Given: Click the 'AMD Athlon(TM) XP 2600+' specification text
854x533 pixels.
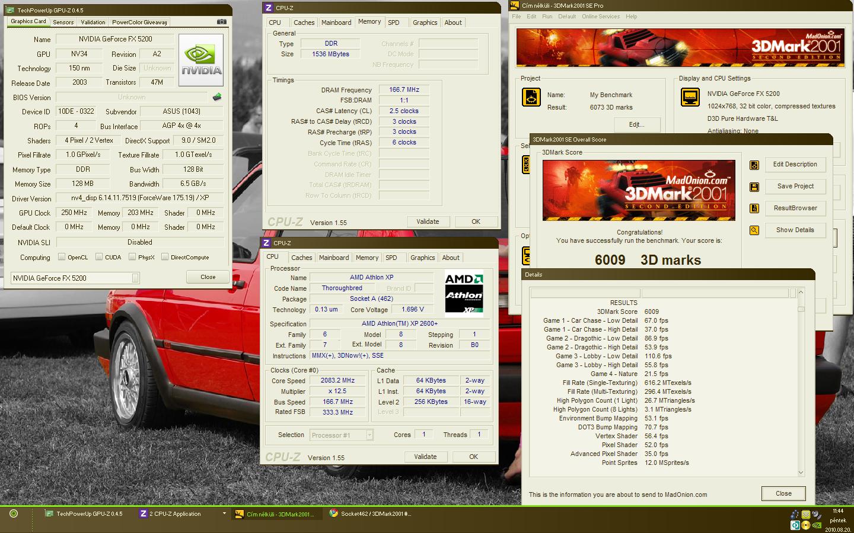Looking at the screenshot, I should click(x=400, y=323).
